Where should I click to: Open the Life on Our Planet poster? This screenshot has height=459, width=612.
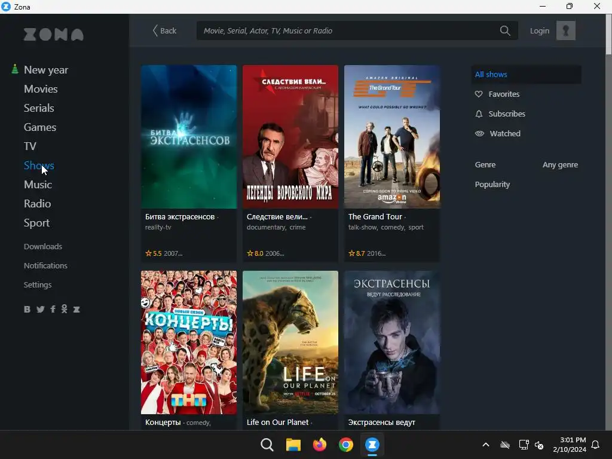point(290,342)
